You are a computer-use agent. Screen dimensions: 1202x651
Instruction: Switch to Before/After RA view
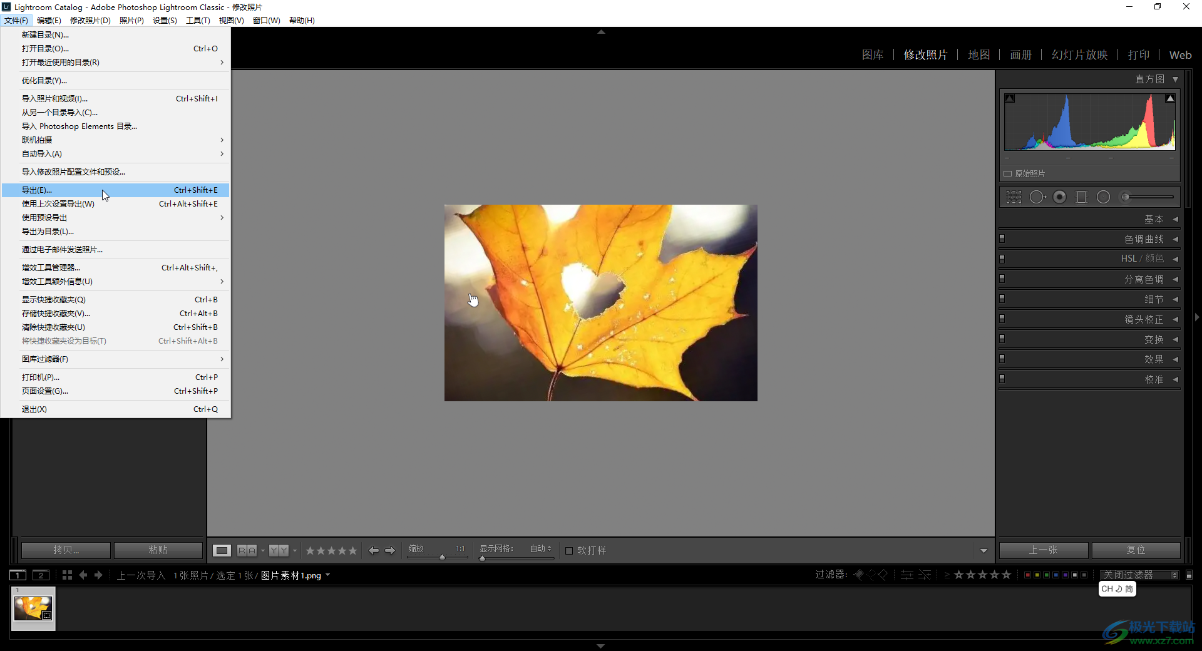(247, 550)
